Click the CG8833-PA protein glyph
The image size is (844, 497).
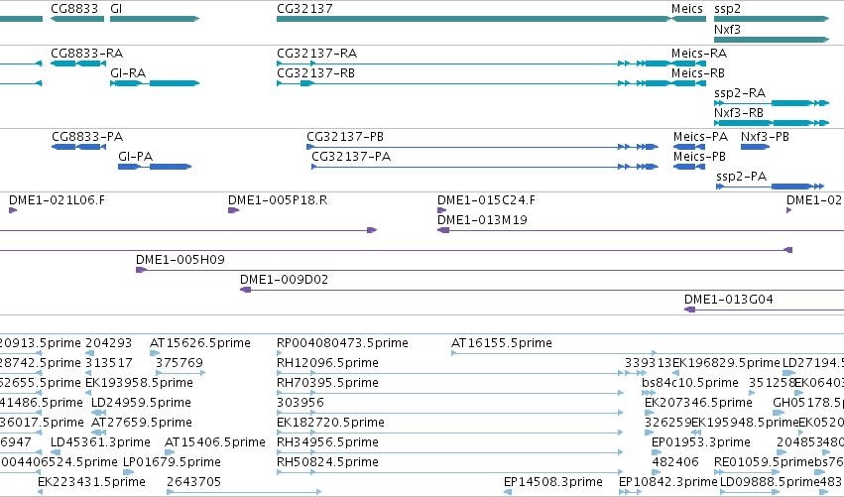click(x=78, y=147)
